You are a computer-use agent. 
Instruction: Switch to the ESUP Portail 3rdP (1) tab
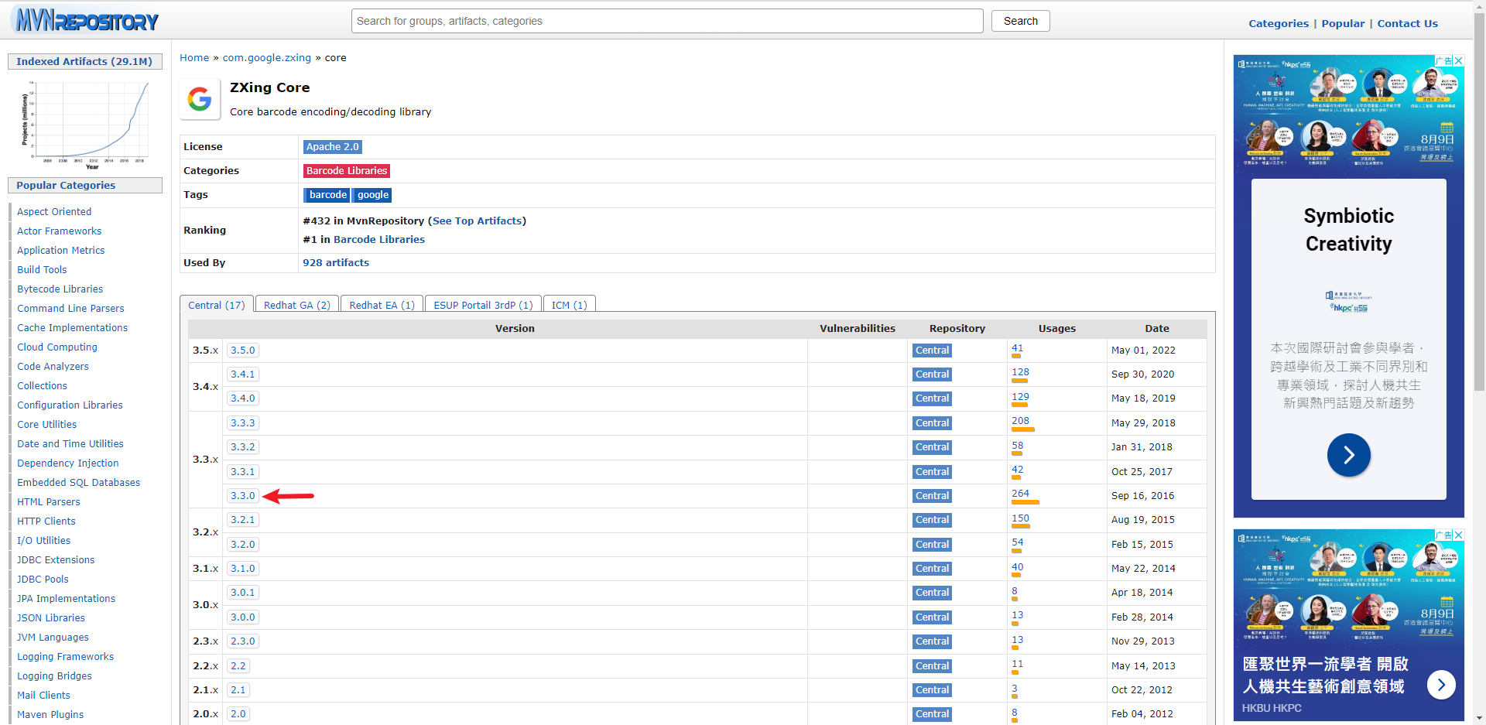click(x=483, y=305)
